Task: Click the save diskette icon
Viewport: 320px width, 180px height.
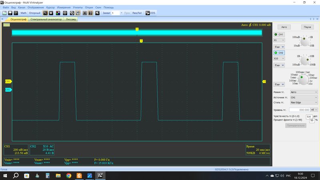Action: pyautogui.click(x=10, y=13)
